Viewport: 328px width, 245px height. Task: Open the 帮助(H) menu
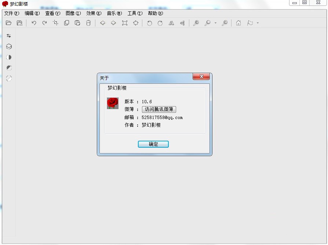pos(156,13)
